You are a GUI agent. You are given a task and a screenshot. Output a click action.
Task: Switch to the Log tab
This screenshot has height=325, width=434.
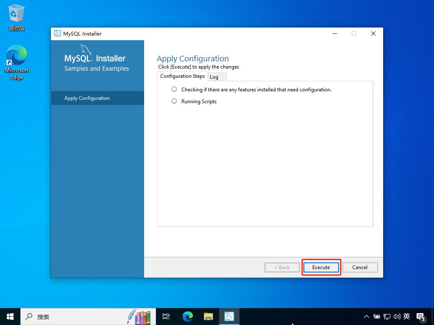[x=214, y=77]
